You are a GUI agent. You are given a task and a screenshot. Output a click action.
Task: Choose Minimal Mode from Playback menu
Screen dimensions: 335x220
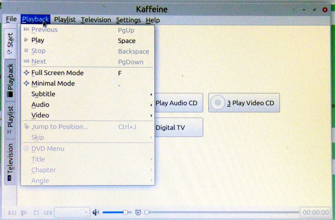click(x=53, y=84)
